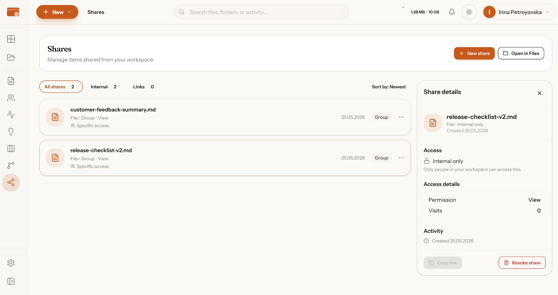Open settings gear icon in sidebar
The height and width of the screenshot is (295, 558).
coord(11,263)
